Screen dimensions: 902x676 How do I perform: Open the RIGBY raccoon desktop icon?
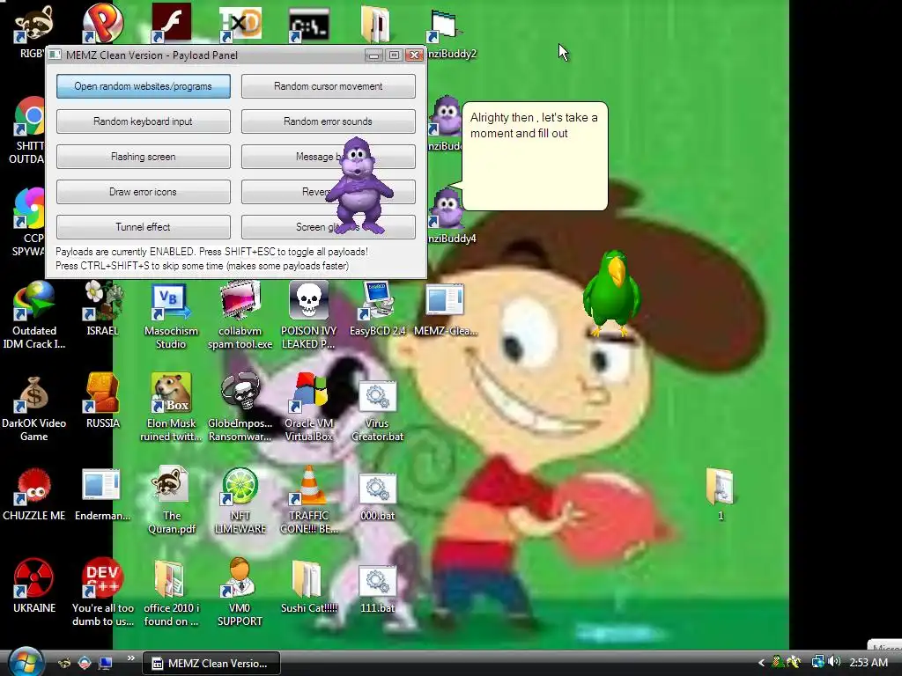33,26
